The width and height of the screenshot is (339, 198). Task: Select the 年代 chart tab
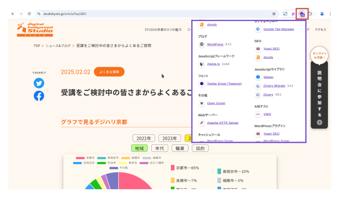click(x=160, y=148)
